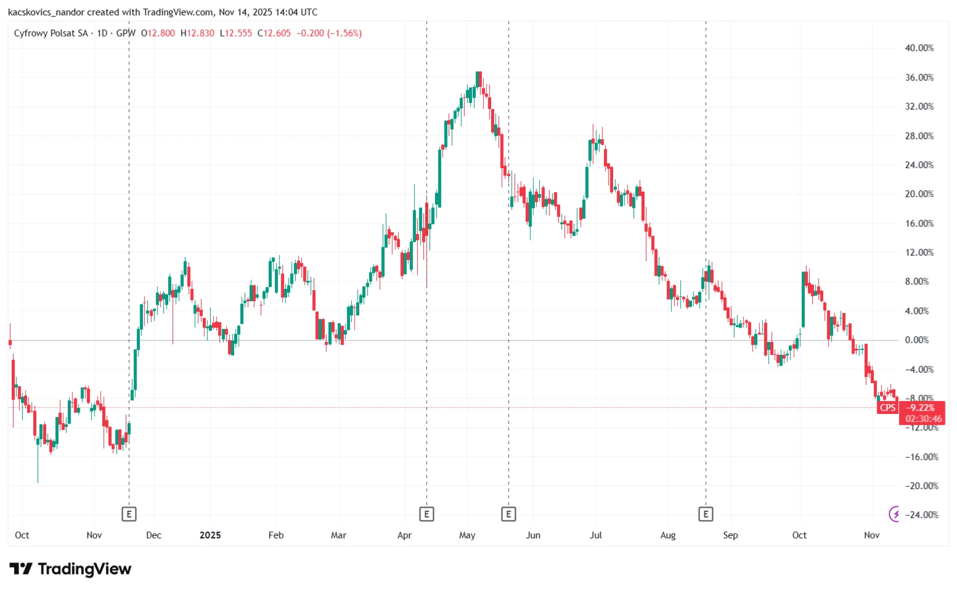Screen dimensions: 957x592
Task: Click the Jul label on time axis
Action: click(x=595, y=535)
